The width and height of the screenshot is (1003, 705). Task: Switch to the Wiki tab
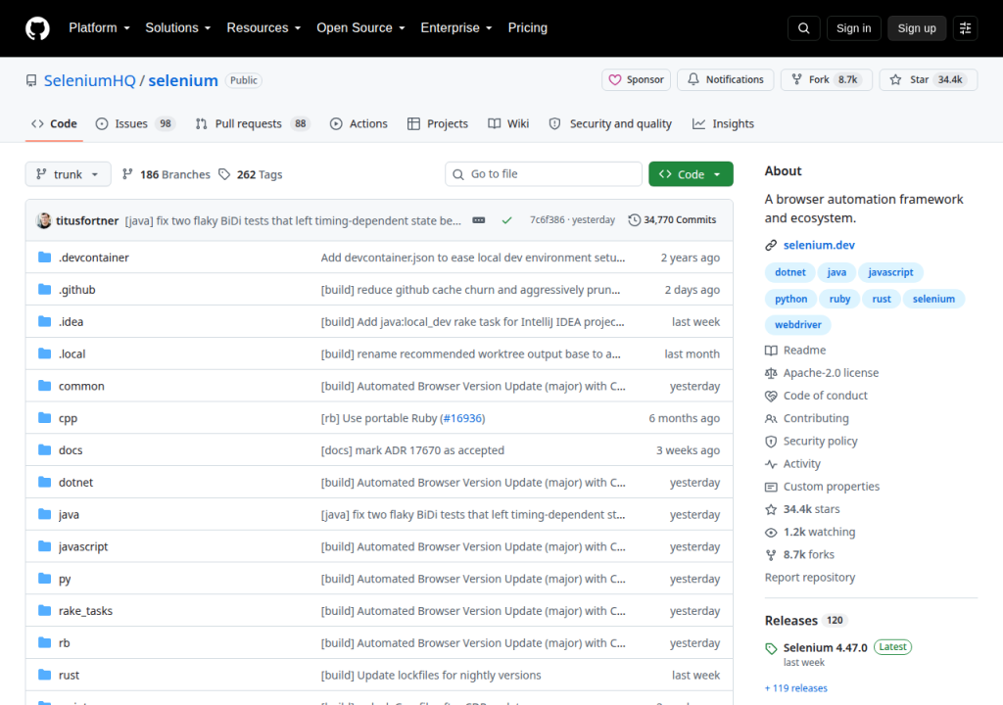tap(508, 123)
